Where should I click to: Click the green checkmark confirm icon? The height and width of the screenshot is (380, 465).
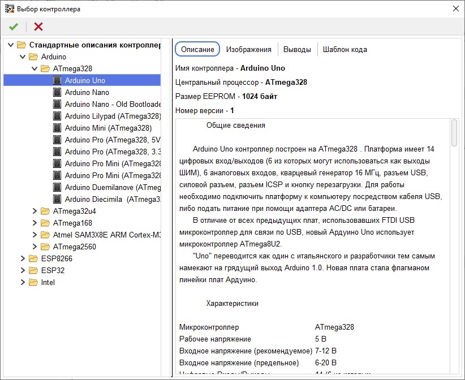[x=14, y=27]
